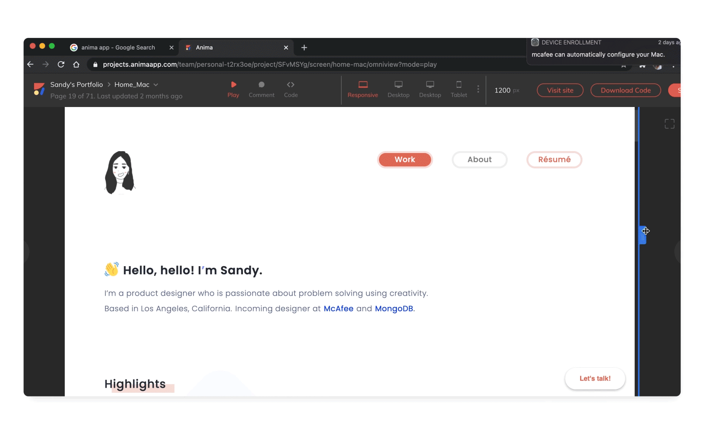Screen dimensions: 705x438
Task: Expand the Home_Mac screen dropdown
Action: [x=156, y=85]
